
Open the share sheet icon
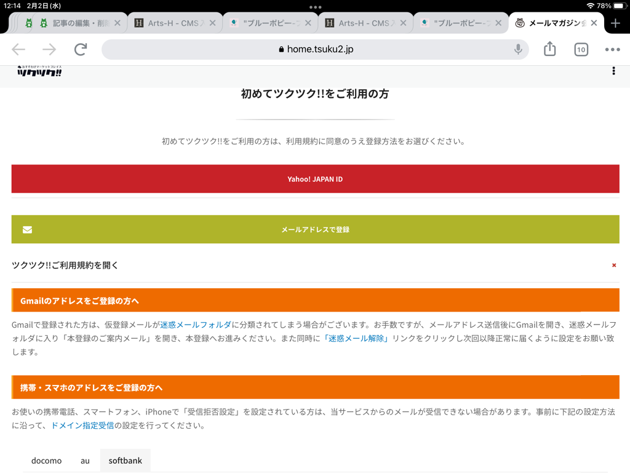550,49
